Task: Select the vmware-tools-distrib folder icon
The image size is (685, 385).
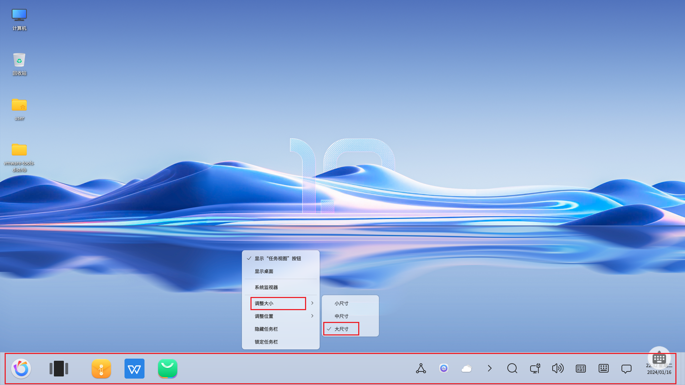Action: [19, 157]
